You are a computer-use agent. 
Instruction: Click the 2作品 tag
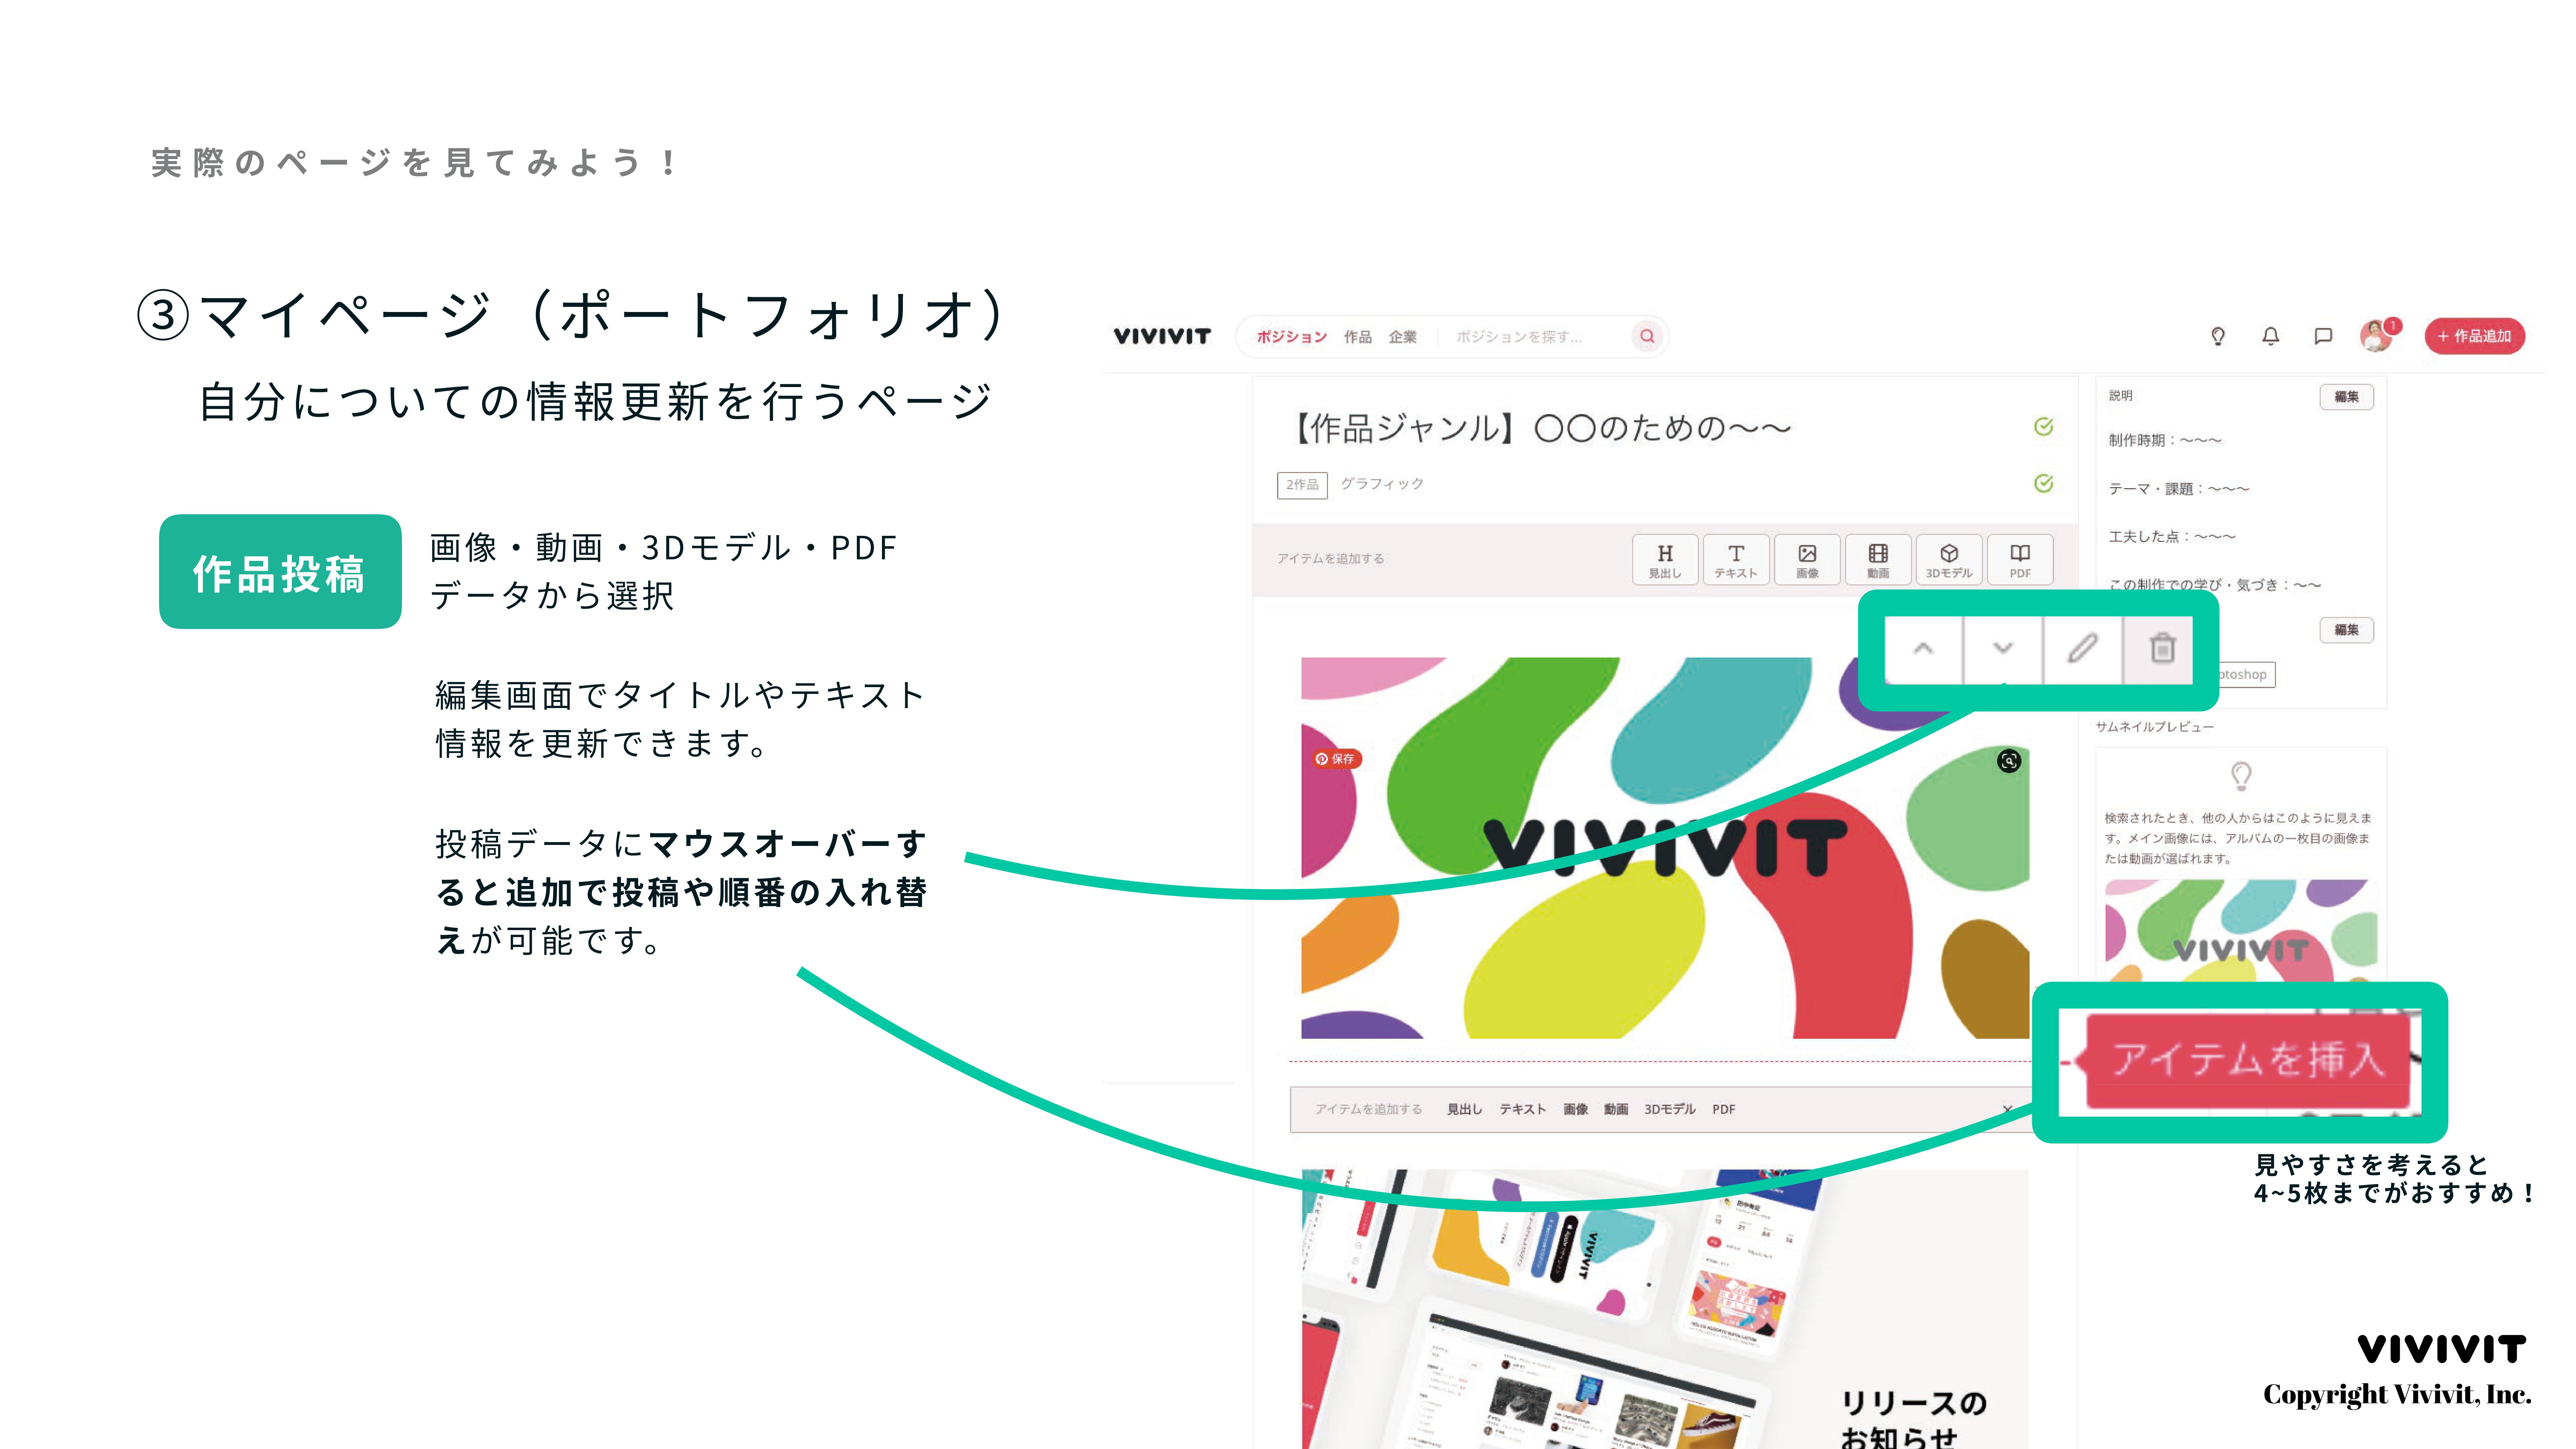point(1302,485)
